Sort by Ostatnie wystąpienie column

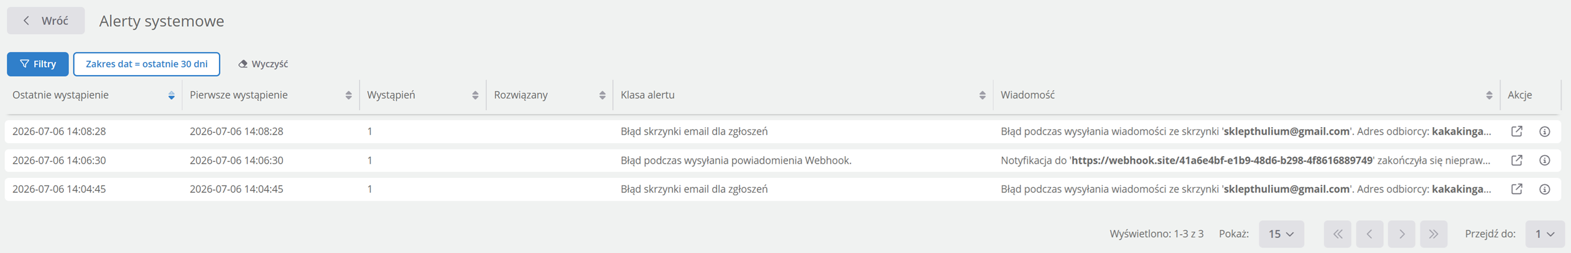pyautogui.click(x=171, y=95)
